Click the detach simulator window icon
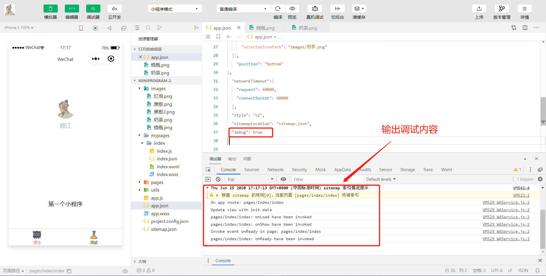The height and width of the screenshot is (276, 546). point(124,28)
